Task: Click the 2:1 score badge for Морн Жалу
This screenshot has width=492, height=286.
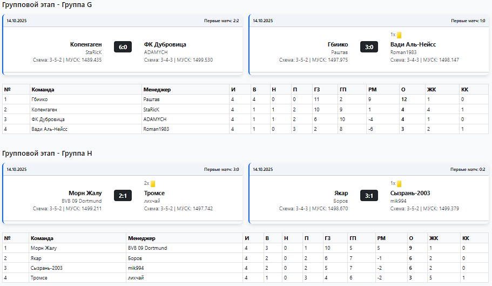Action: [123, 196]
